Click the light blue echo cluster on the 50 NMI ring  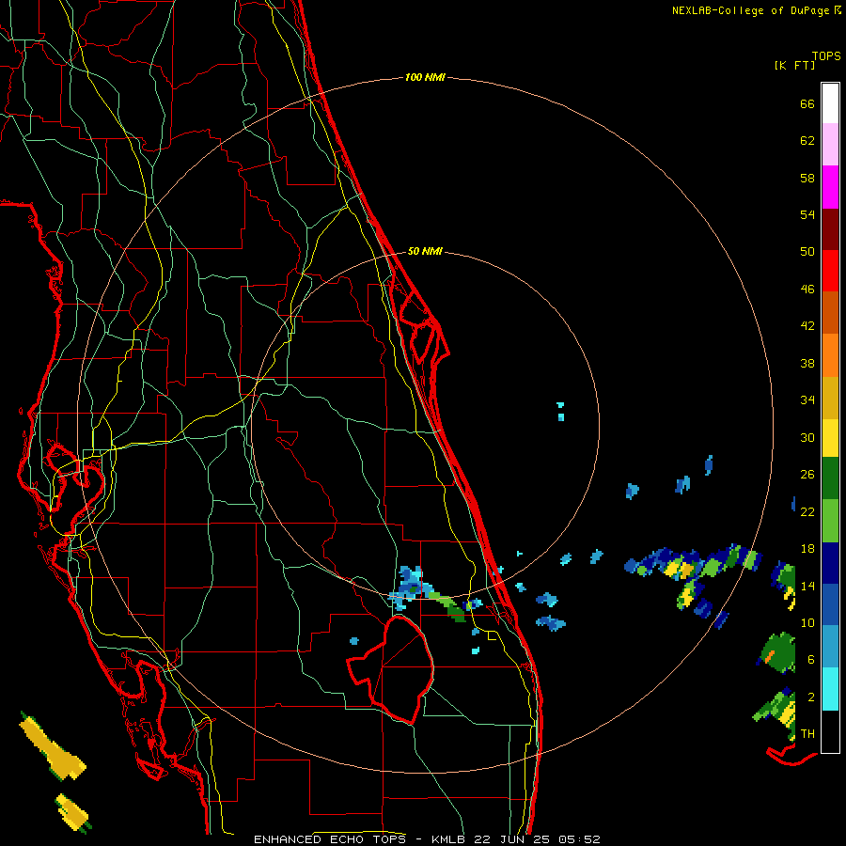pos(411,587)
